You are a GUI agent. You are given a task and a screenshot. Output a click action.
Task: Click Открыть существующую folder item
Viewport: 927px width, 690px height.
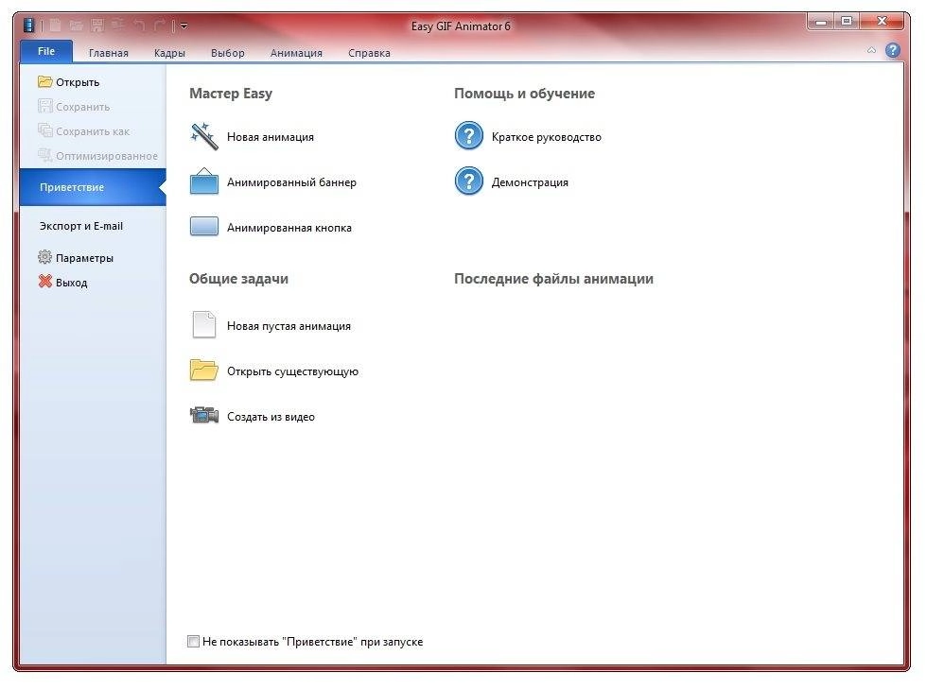[x=274, y=371]
